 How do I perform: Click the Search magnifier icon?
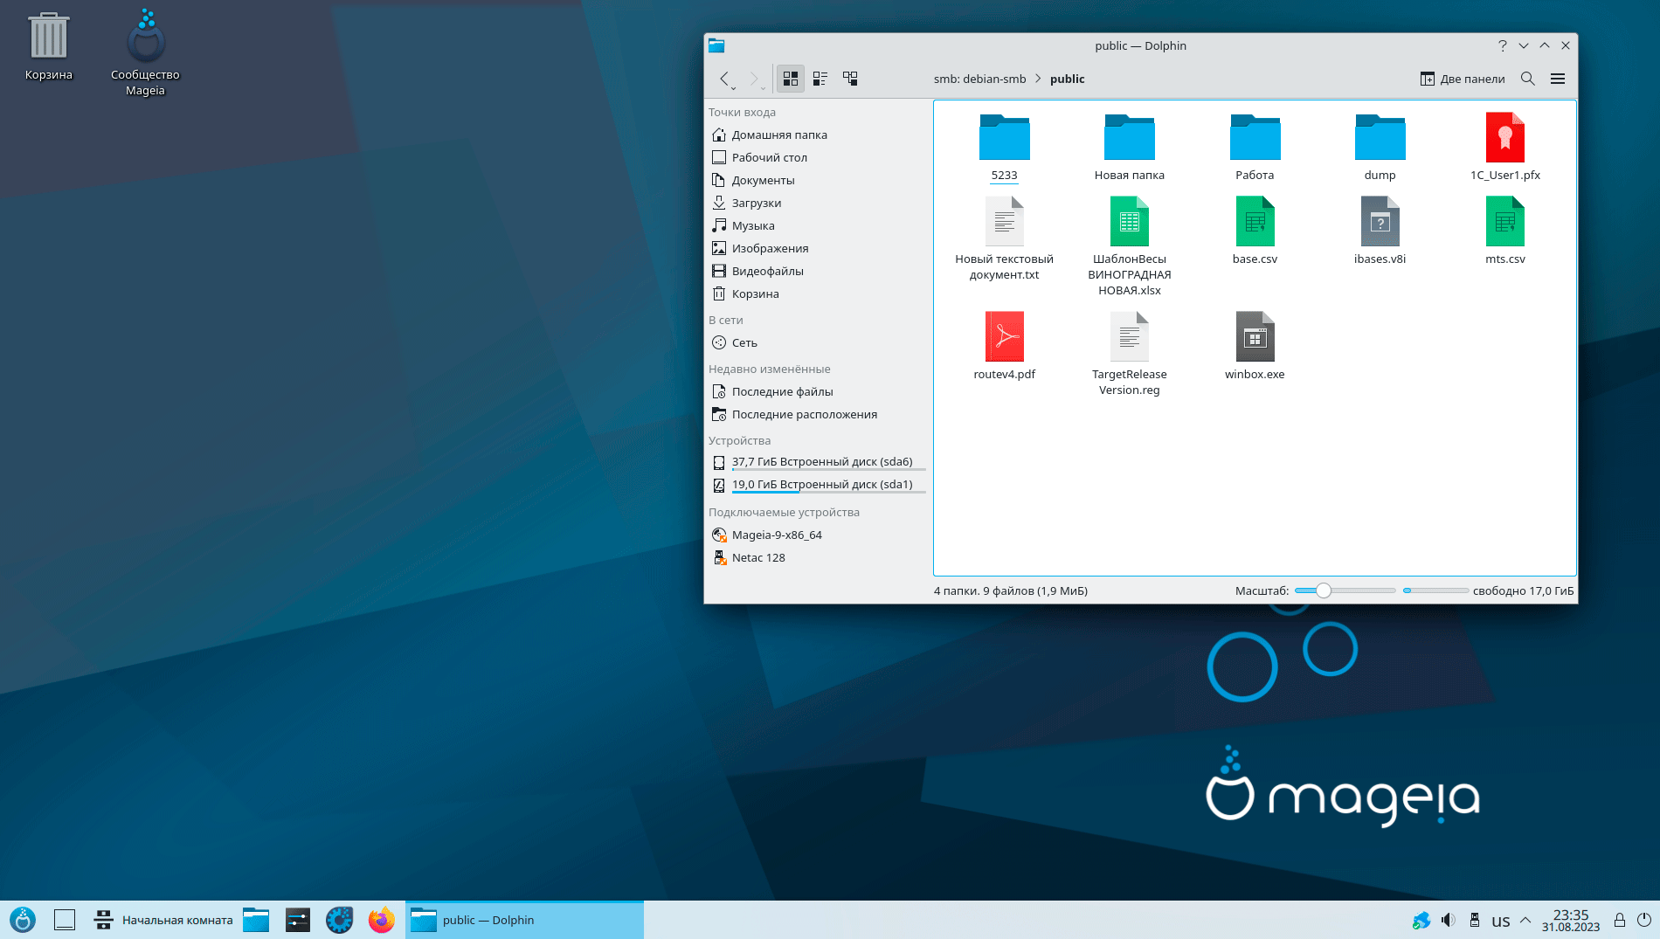tap(1527, 79)
